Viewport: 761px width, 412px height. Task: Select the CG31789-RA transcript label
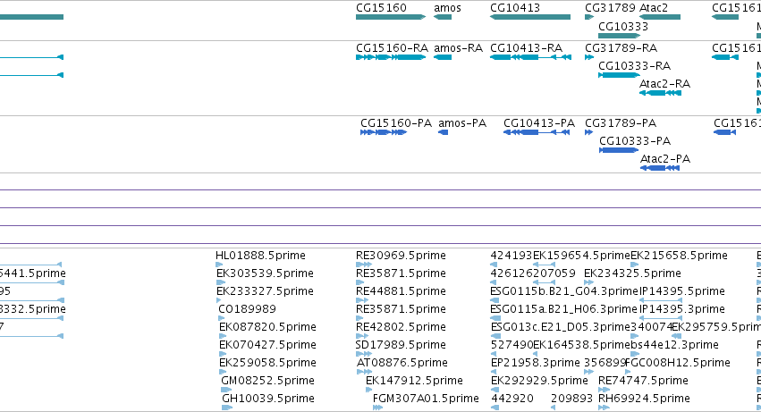tap(621, 48)
